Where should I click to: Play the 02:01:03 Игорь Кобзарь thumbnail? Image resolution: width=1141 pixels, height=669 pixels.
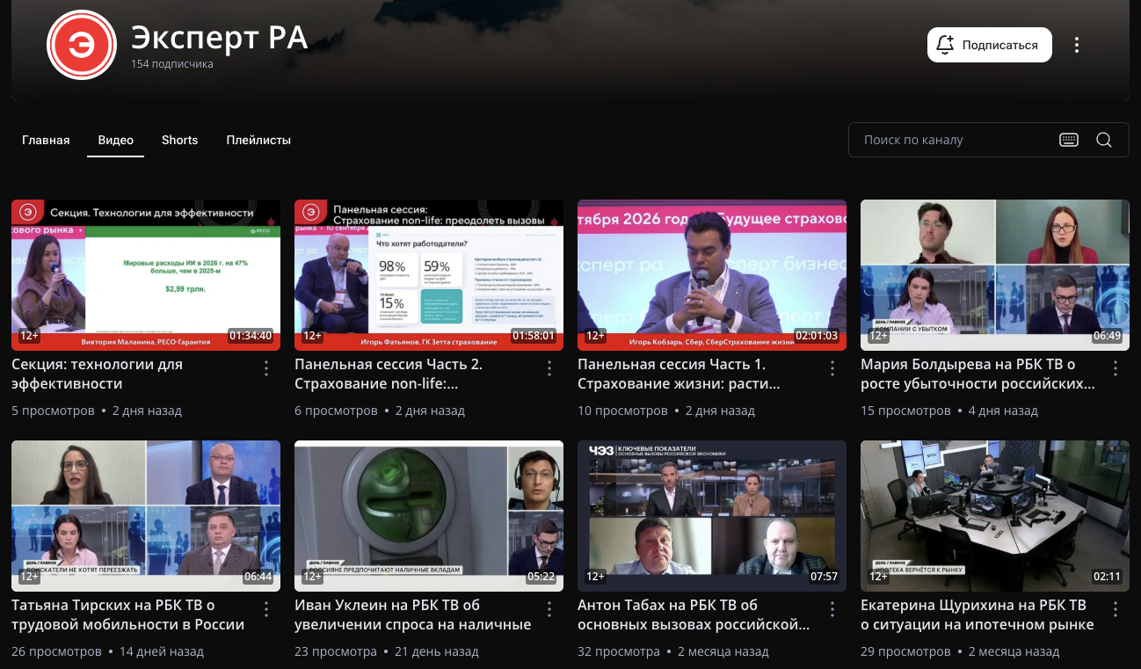[712, 275]
